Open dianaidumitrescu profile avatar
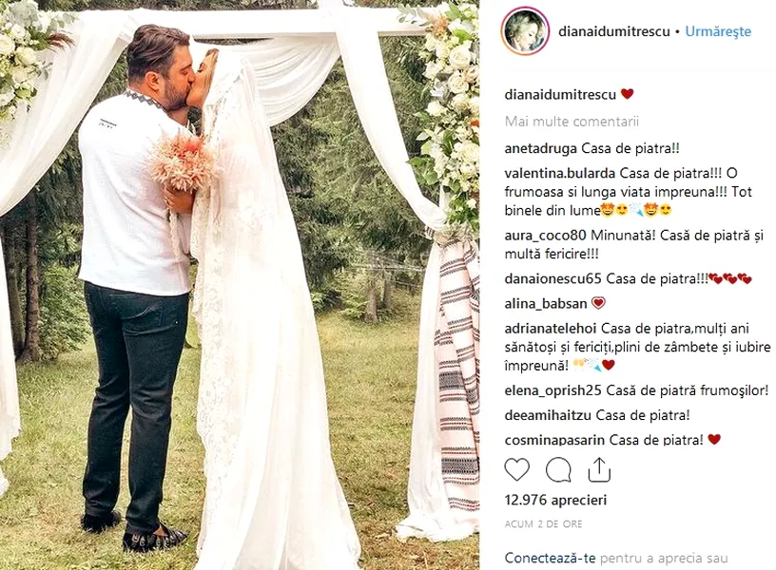The height and width of the screenshot is (570, 776). click(x=525, y=31)
